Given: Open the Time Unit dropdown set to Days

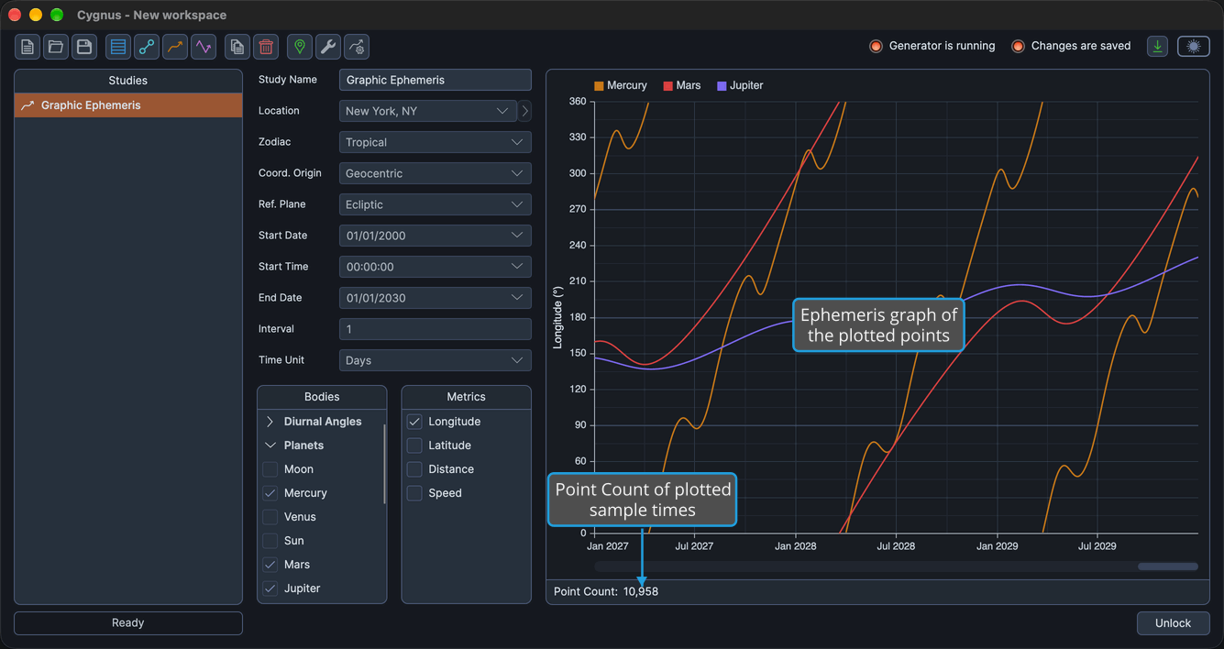Looking at the screenshot, I should (x=436, y=360).
